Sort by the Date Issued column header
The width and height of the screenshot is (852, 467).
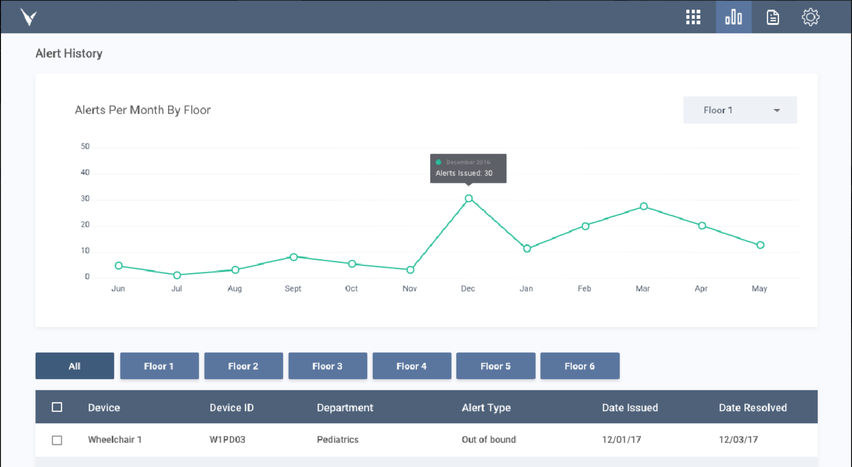click(630, 408)
